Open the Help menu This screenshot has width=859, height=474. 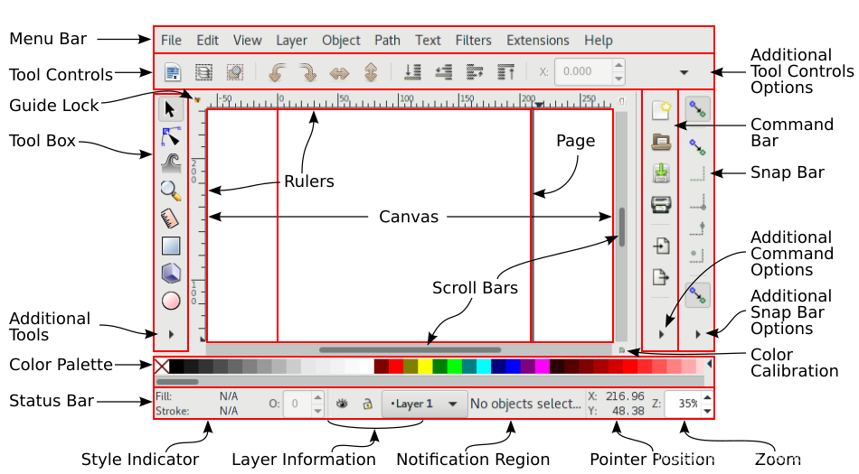click(x=599, y=41)
